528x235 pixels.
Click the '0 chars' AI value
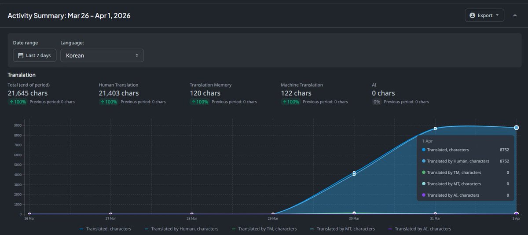tap(384, 93)
